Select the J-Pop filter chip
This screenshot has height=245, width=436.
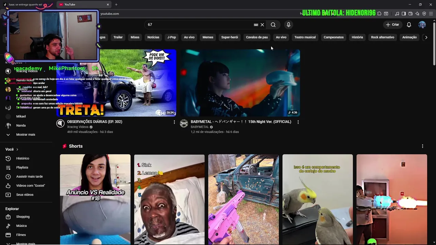click(172, 37)
